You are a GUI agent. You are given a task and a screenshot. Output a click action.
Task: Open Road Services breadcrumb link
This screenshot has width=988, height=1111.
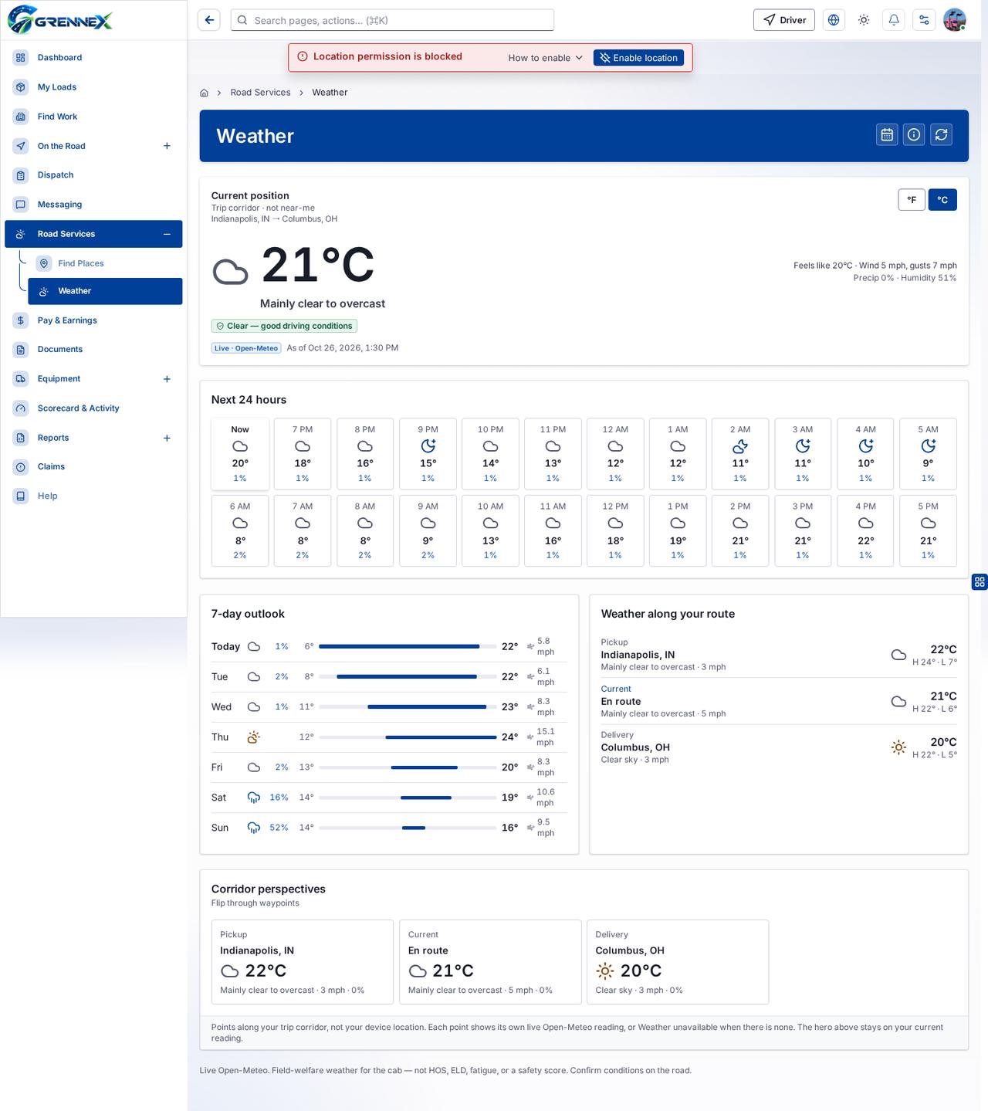260,93
